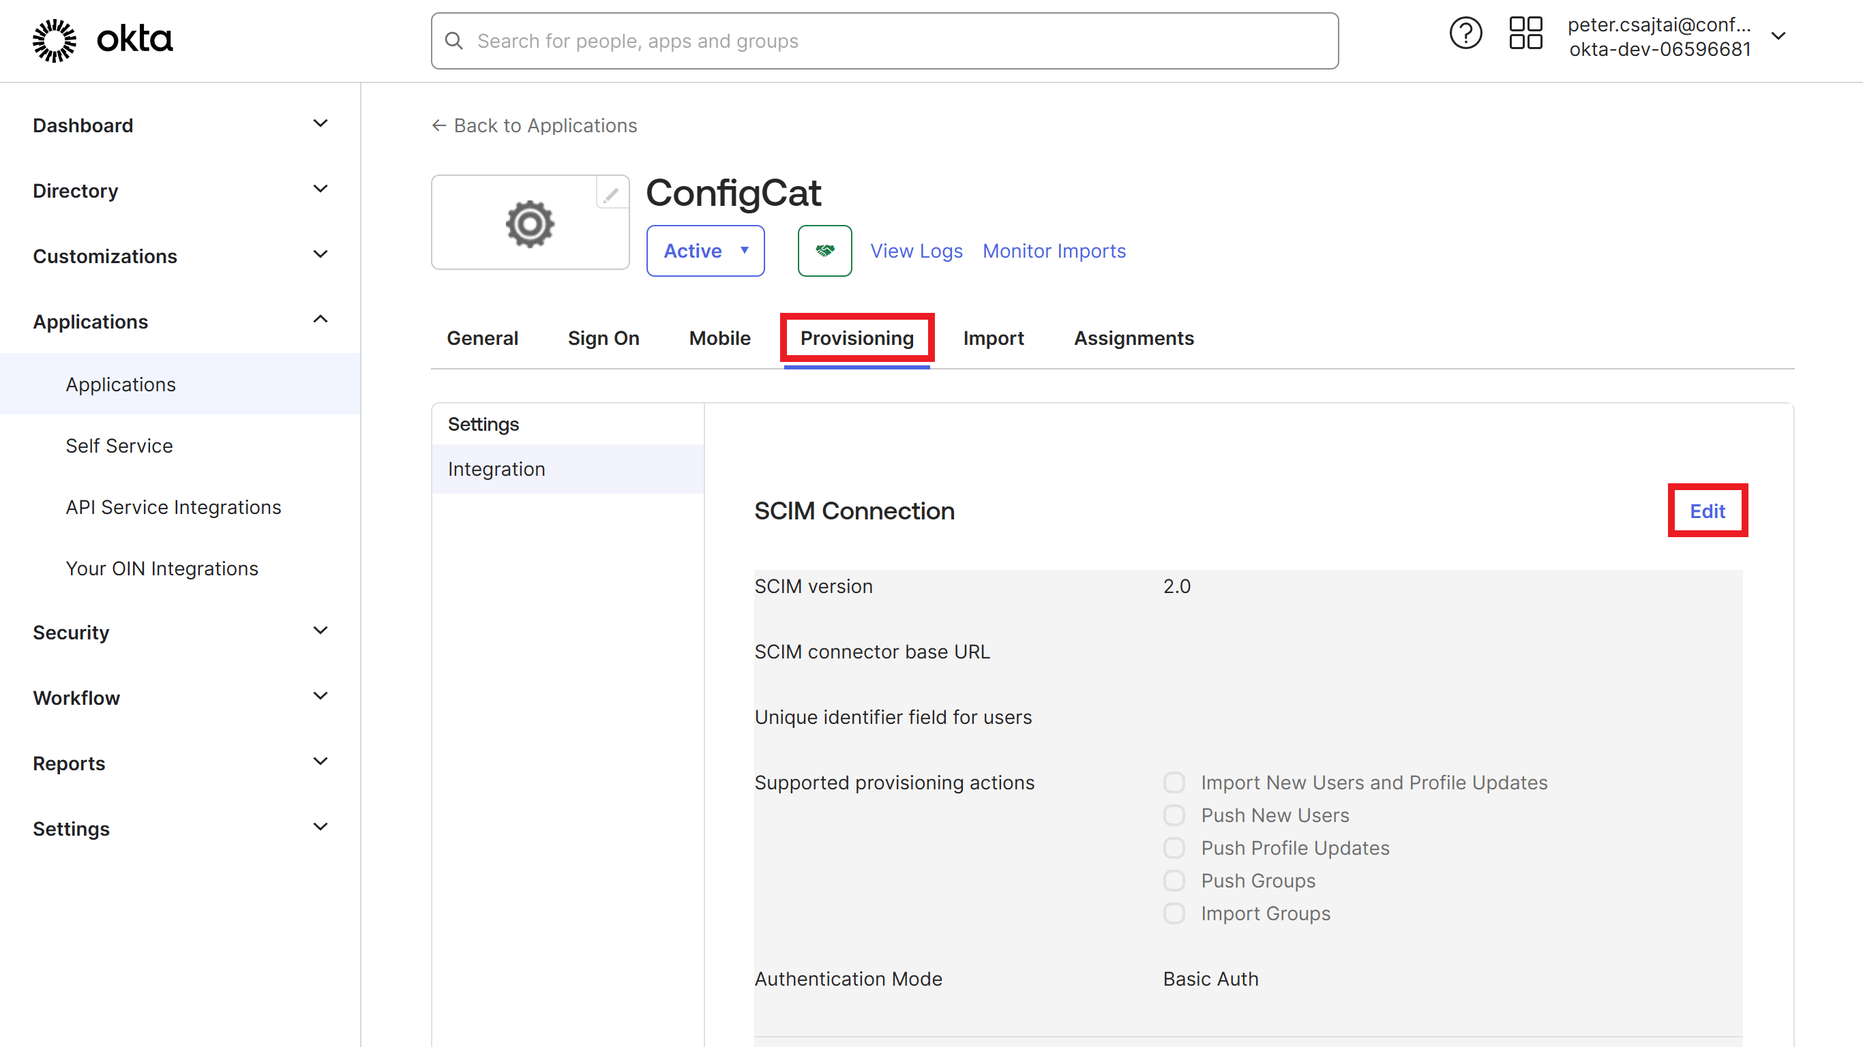
Task: Enable the Push New Users option
Action: tap(1173, 815)
